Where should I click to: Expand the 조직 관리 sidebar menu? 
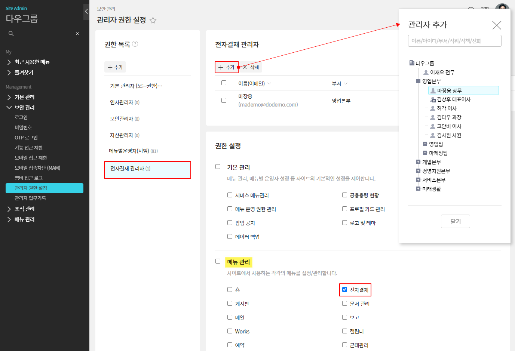point(24,209)
